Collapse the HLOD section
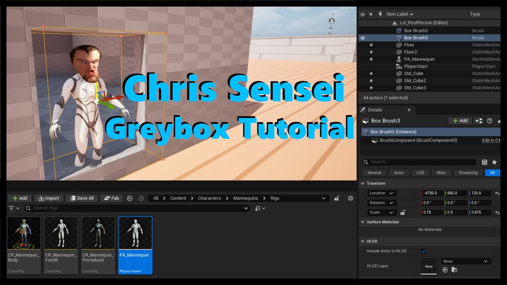 362,241
